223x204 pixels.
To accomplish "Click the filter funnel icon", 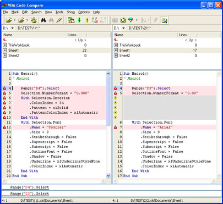I will point(130,20).
